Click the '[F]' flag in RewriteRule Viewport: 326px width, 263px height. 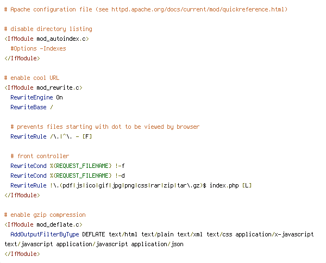coord(87,136)
